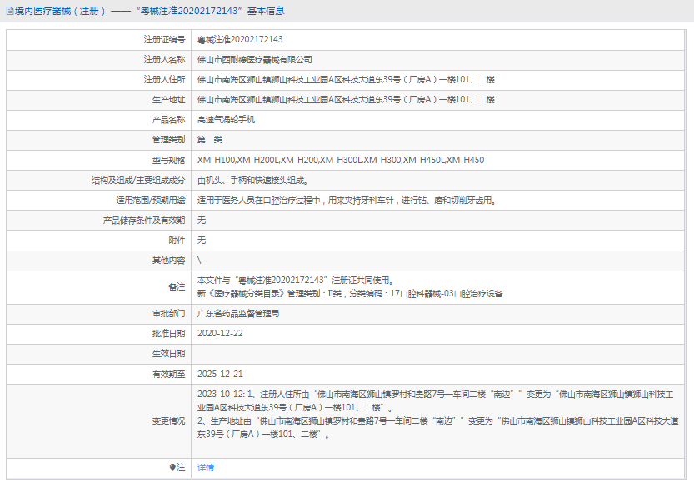Click the 无 value in the 附件 row

coord(202,240)
